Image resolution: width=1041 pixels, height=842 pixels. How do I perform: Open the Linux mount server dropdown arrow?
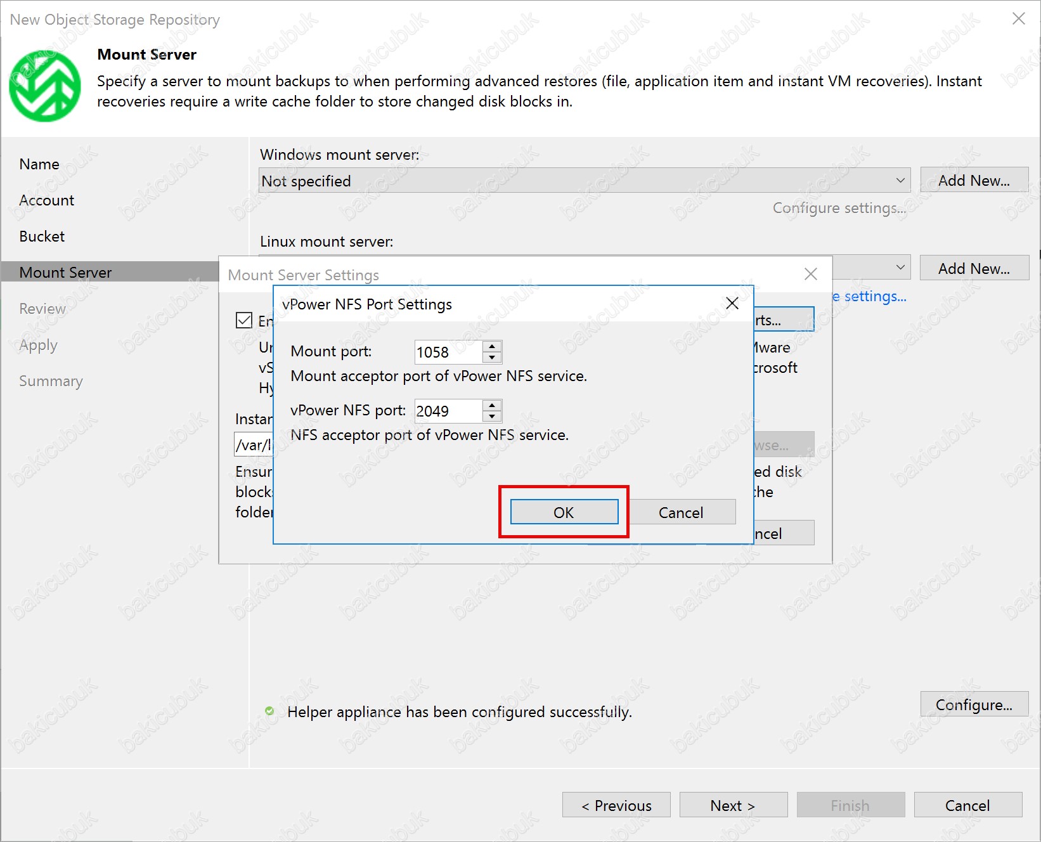(900, 268)
